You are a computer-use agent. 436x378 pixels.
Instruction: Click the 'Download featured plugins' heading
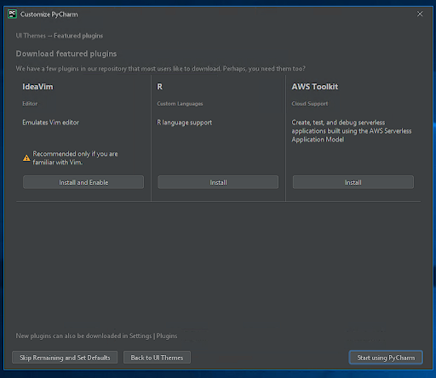pos(66,54)
